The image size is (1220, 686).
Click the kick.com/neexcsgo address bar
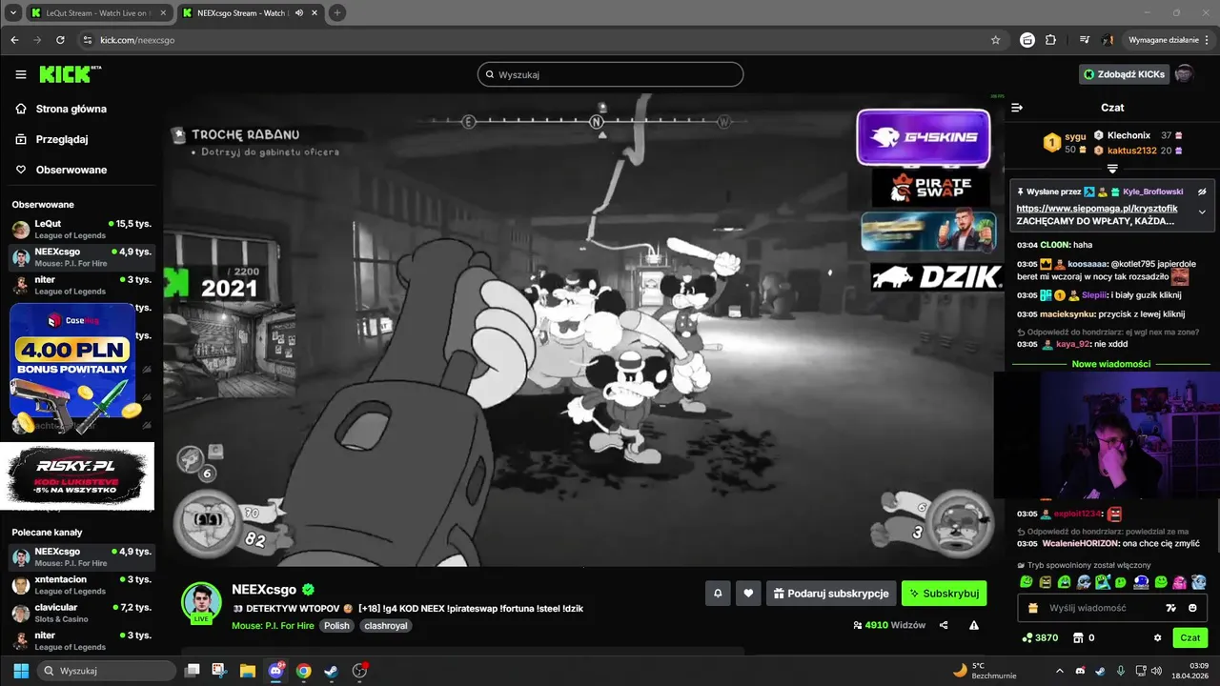pos(534,40)
